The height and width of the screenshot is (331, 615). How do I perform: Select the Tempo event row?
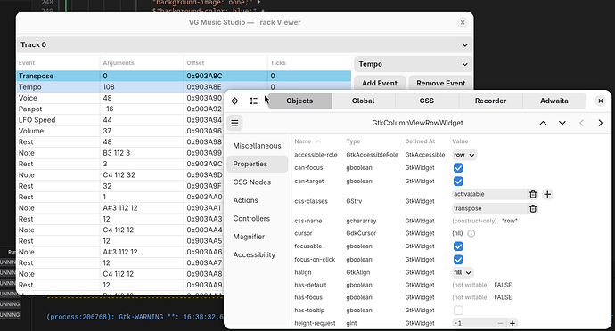(184, 87)
